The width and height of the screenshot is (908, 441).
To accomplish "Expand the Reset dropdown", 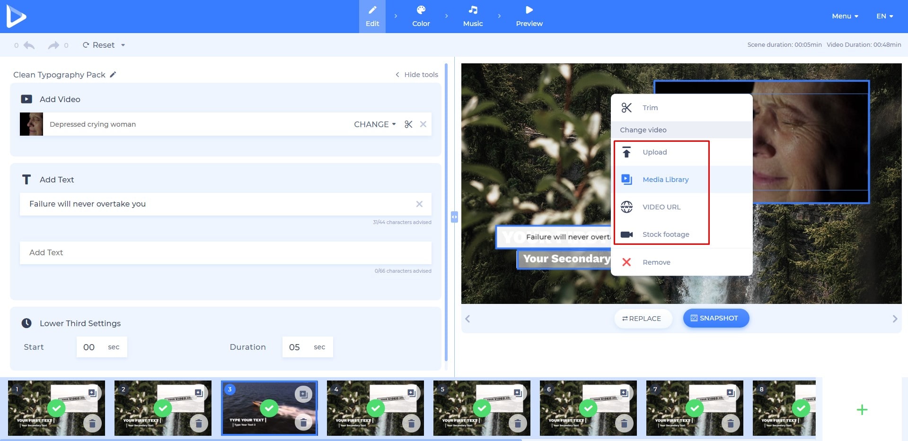I will (123, 45).
